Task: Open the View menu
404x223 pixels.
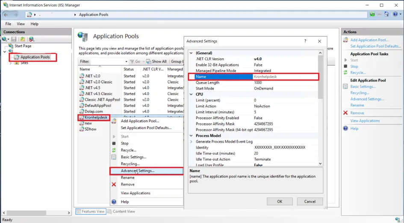Action: (21, 24)
